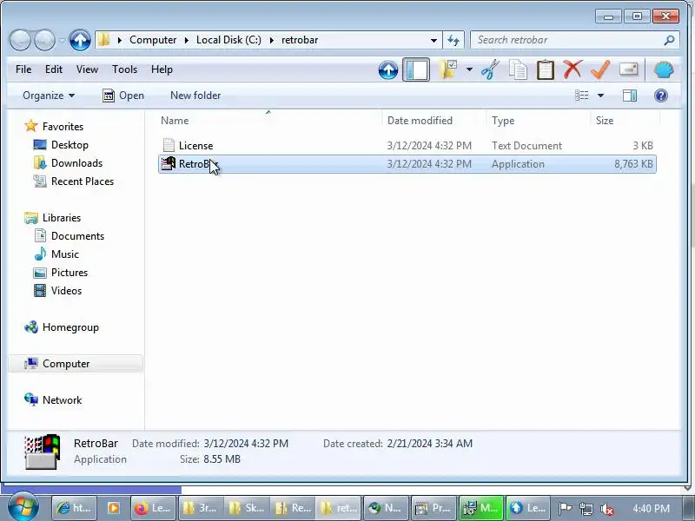Image resolution: width=695 pixels, height=521 pixels.
Task: Select the License text file
Action: [407, 146]
